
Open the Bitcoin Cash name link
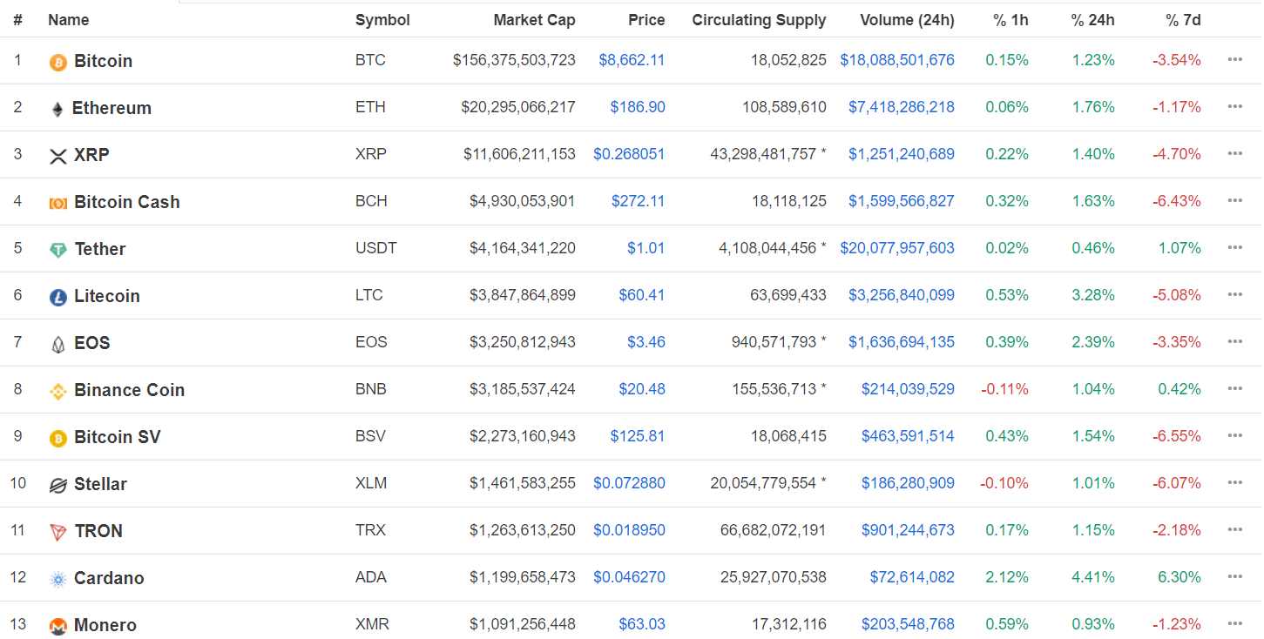coord(126,202)
